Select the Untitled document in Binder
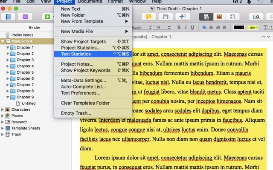Viewport: 273px width, 170px height. [29, 103]
